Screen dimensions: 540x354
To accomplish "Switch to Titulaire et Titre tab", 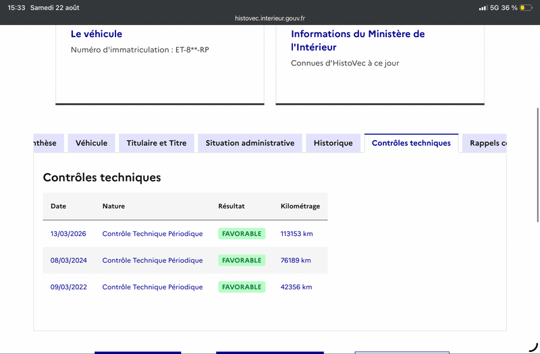I will coord(157,143).
